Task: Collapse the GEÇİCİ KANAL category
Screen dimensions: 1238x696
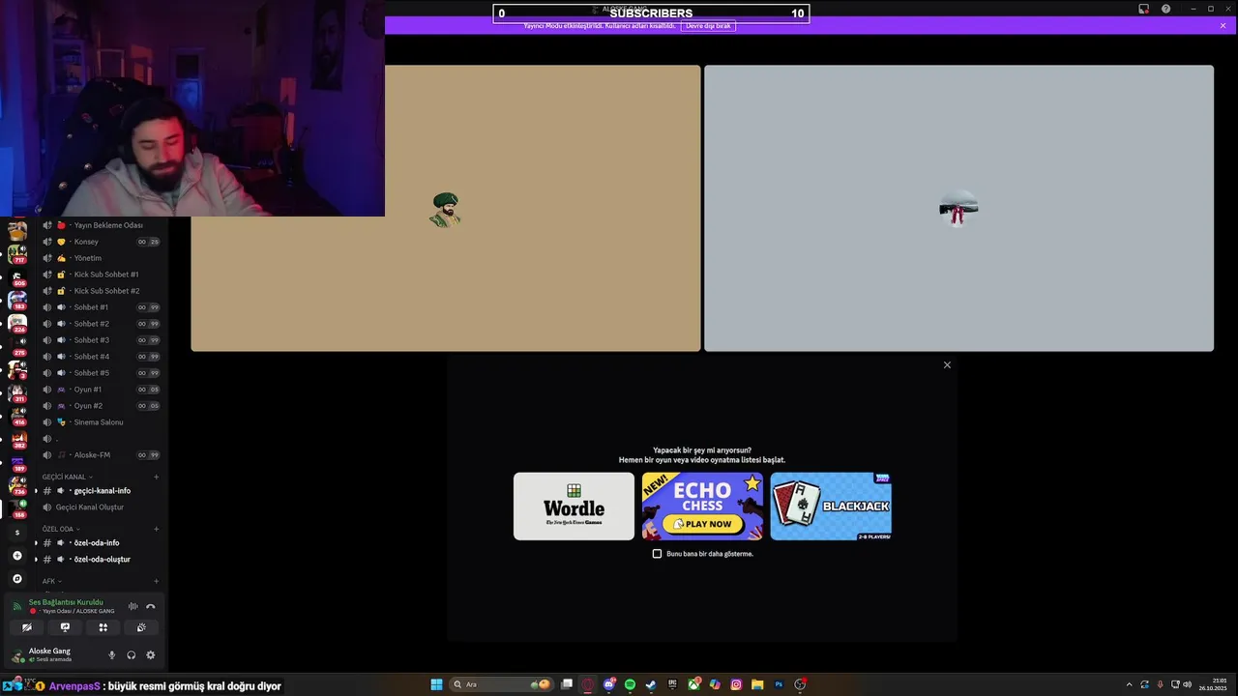Action: point(67,477)
